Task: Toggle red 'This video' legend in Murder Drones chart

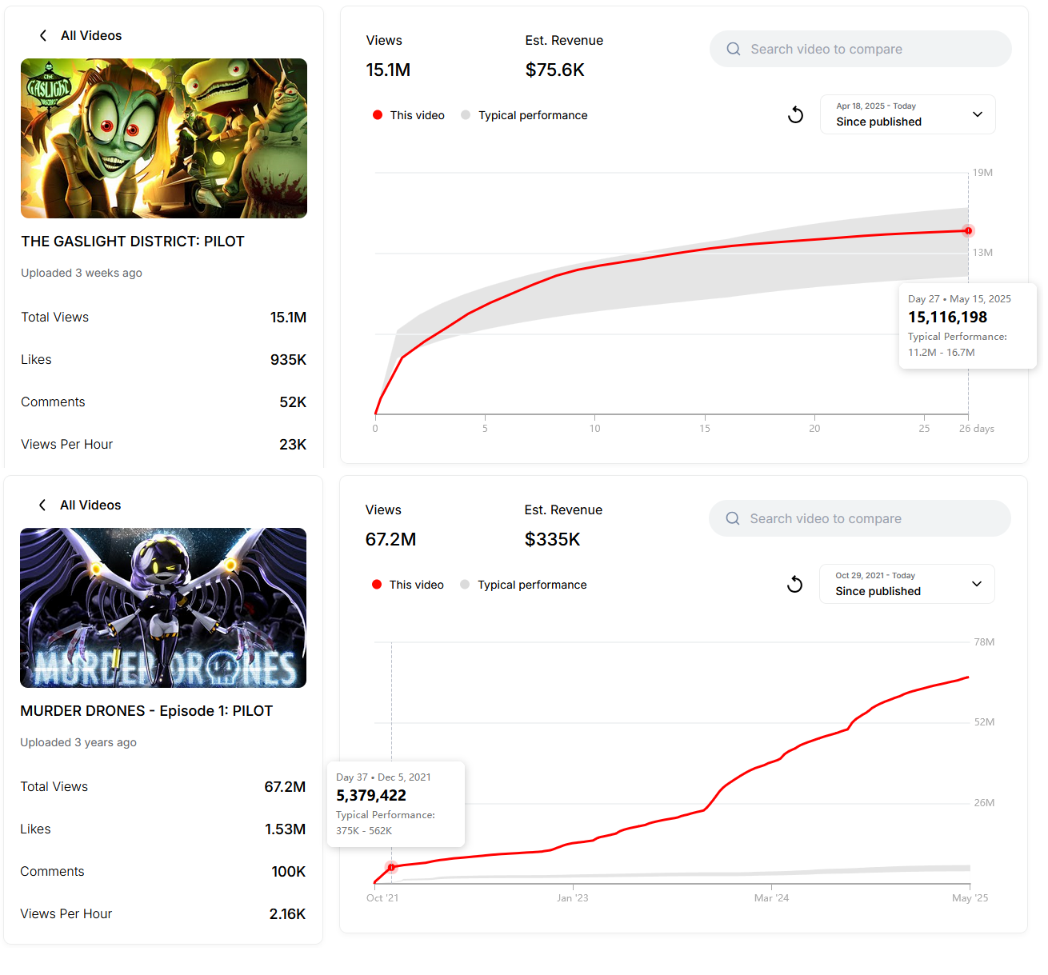Action: 408,585
